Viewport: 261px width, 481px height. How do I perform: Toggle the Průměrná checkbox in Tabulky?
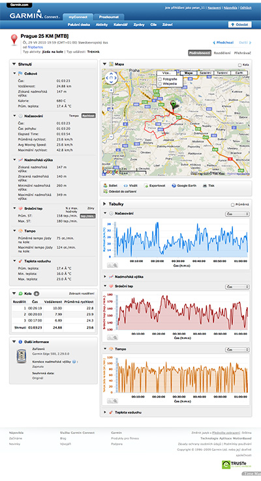coord(232,205)
